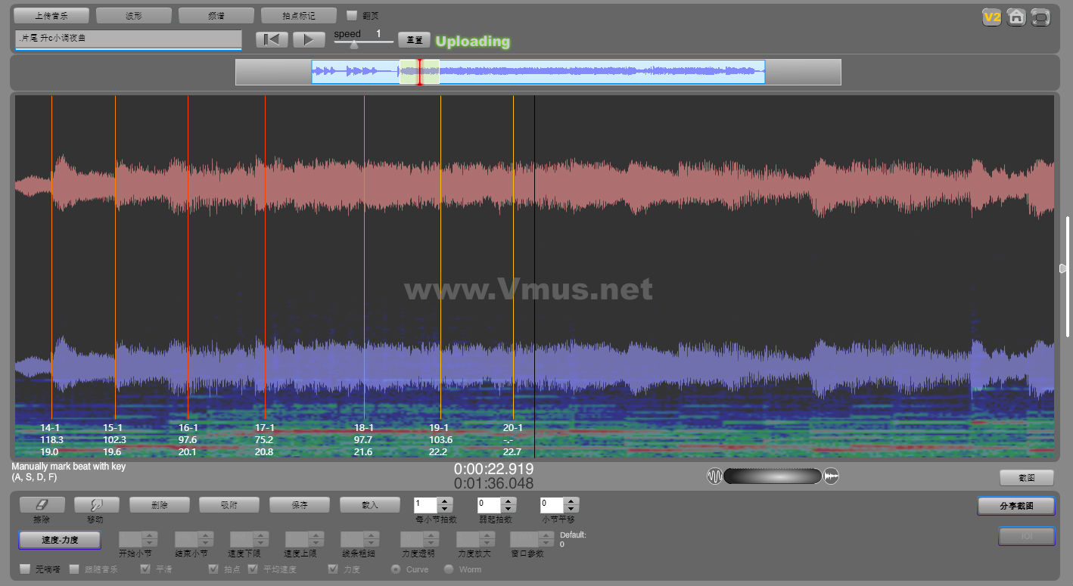Click the tempo value 103.6
The width and height of the screenshot is (1073, 586).
440,439
